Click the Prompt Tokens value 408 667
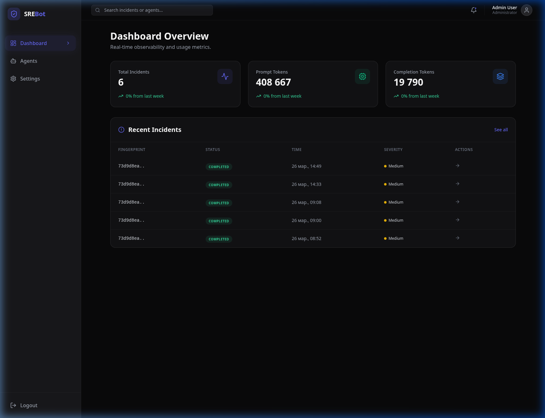This screenshot has width=545, height=418. pos(273,82)
